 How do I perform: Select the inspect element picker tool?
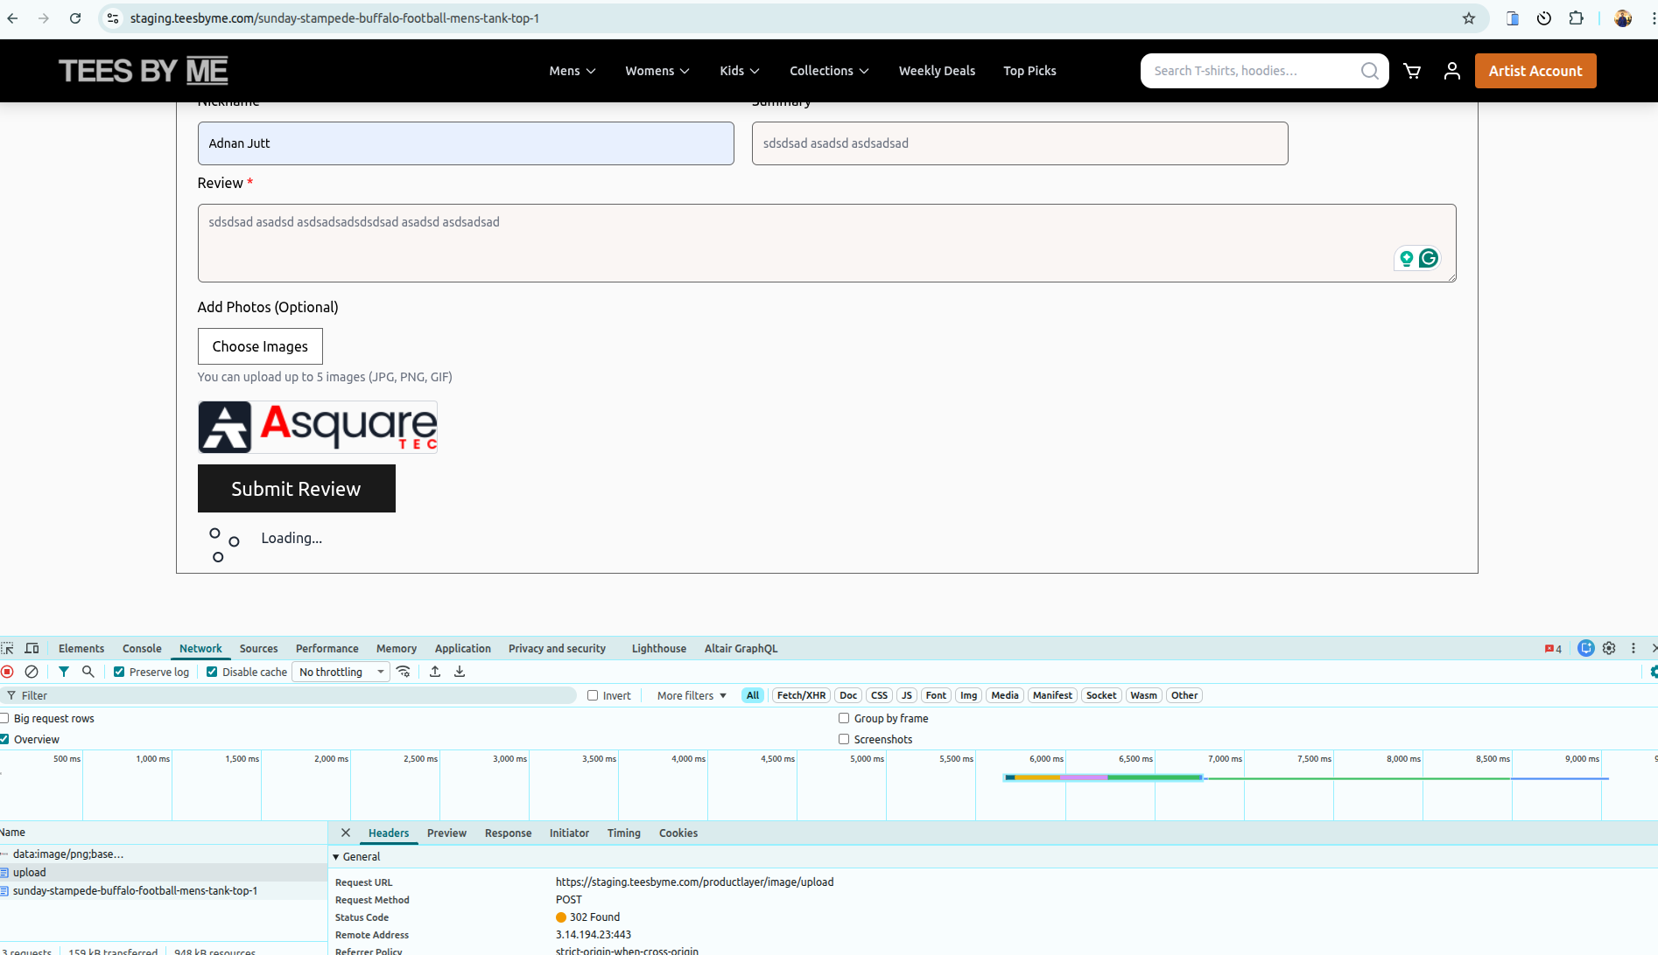coord(8,648)
